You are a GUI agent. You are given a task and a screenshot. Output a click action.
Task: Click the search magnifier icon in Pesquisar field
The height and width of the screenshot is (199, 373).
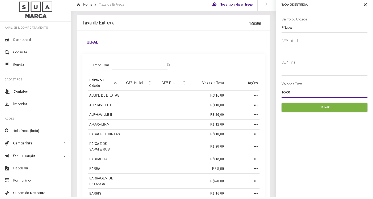coord(168,65)
